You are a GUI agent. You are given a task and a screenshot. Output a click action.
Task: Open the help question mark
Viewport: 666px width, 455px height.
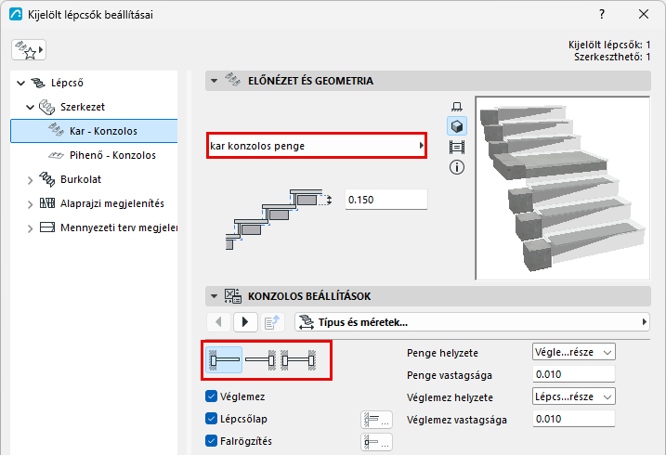(602, 14)
